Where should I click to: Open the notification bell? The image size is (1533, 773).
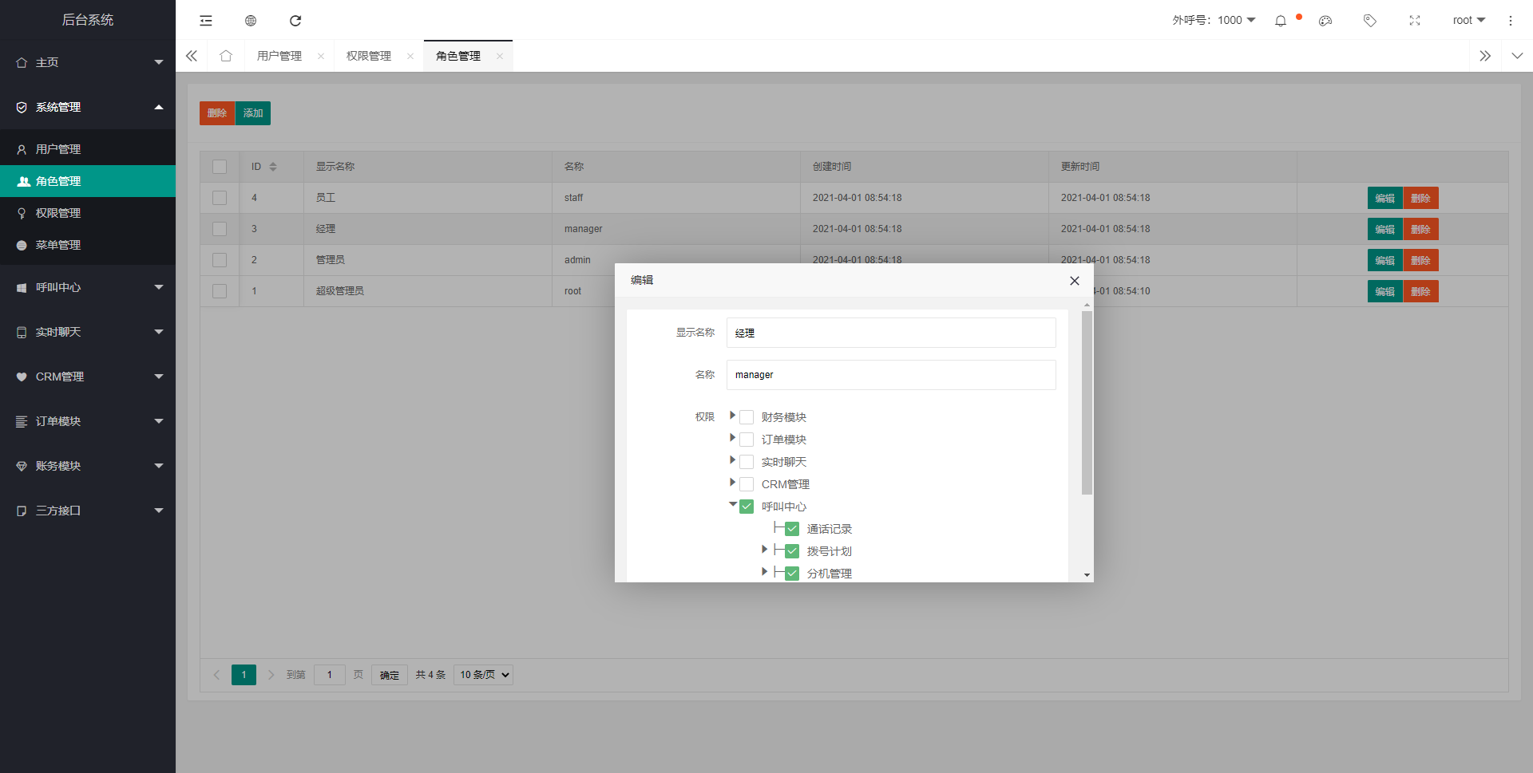tap(1281, 21)
